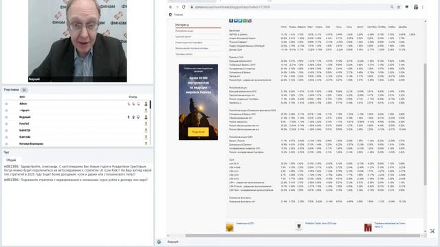Viewport: 440px width, 247px height.
Task: Click the yellow Подробнее button on the ad
Action: tap(199, 132)
